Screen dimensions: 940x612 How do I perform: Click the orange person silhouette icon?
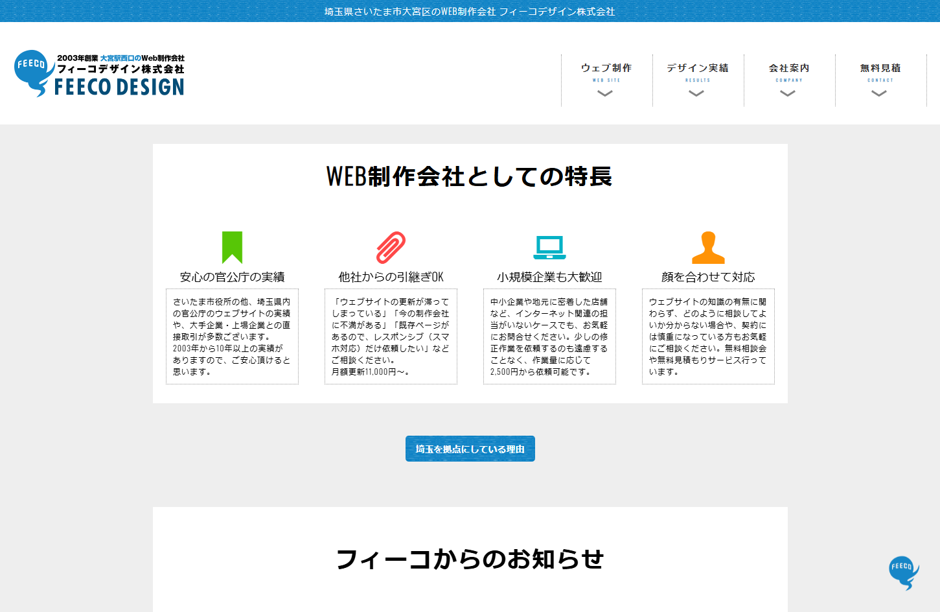click(708, 248)
